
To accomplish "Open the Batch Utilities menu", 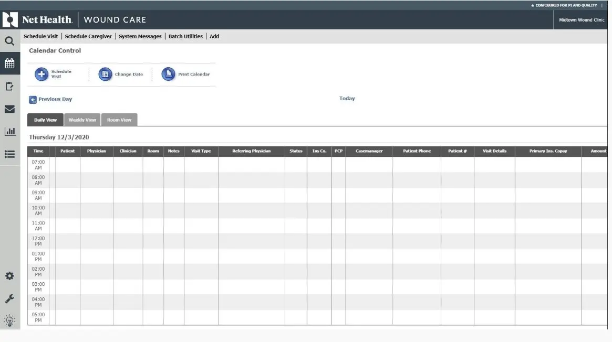I will coord(185,36).
